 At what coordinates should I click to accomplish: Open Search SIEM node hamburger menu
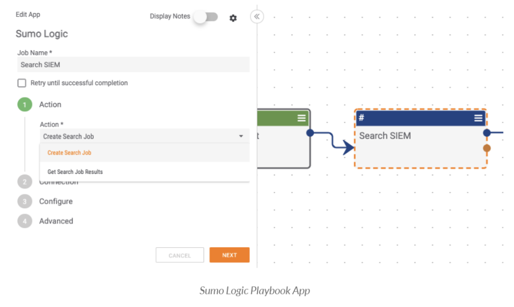(x=478, y=118)
